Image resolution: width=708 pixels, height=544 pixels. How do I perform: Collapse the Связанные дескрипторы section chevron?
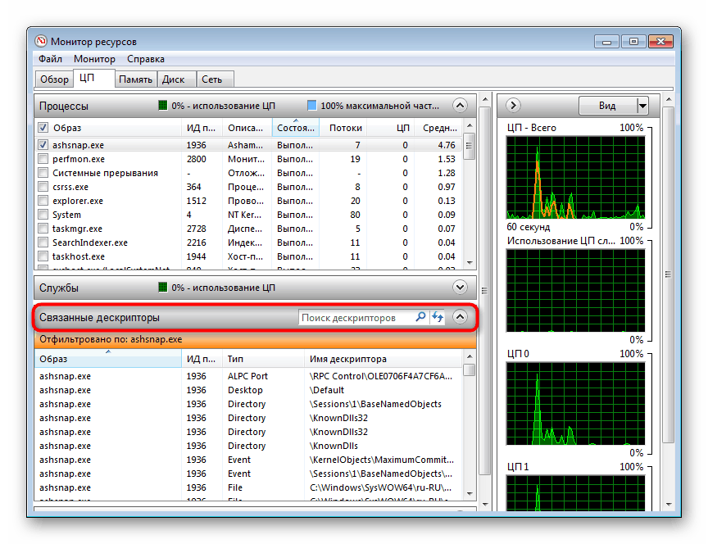tap(460, 316)
